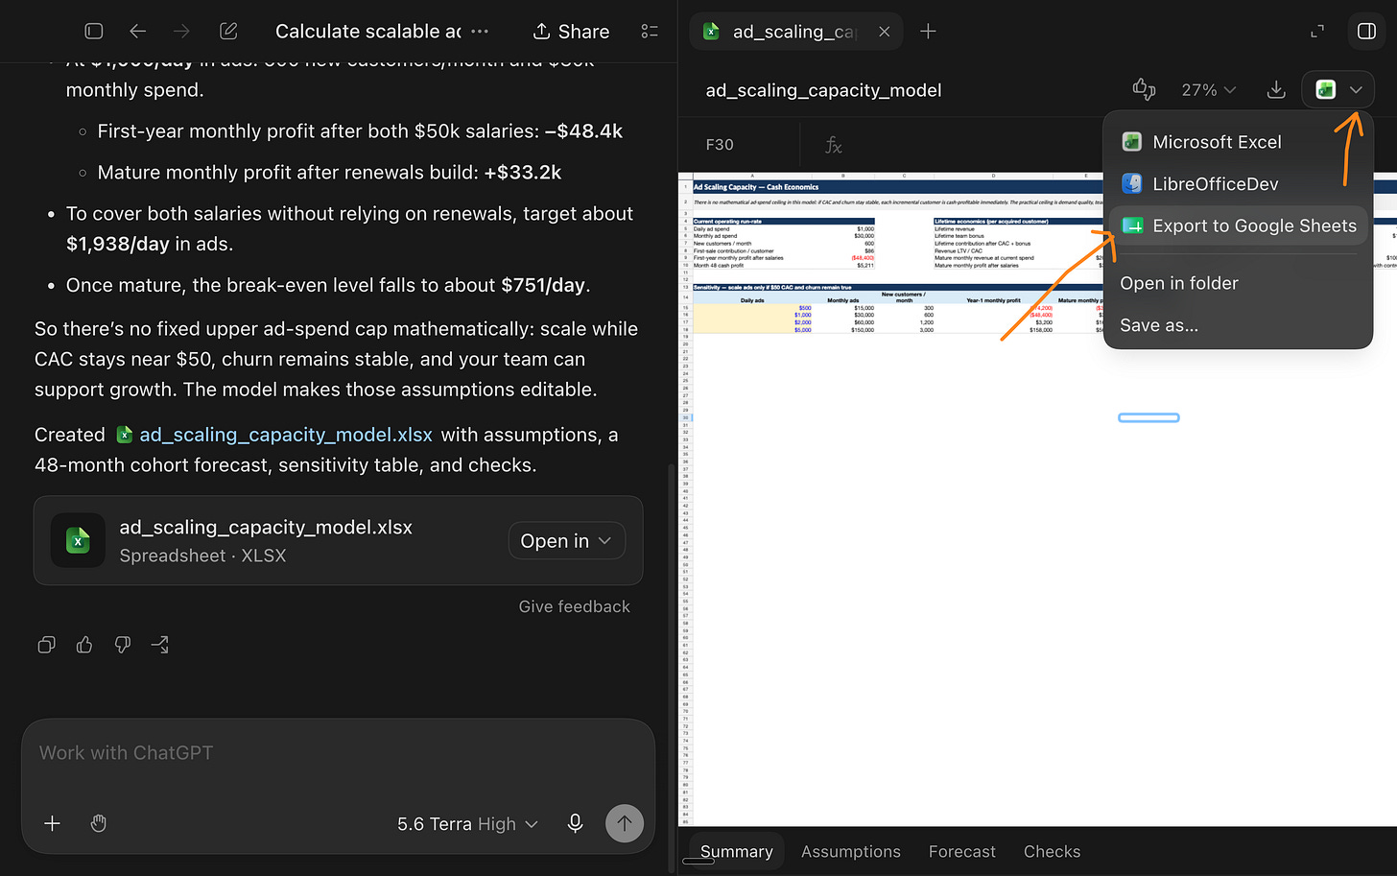This screenshot has width=1397, height=876.
Task: Open the chat title more options ellipsis
Action: [x=480, y=31]
